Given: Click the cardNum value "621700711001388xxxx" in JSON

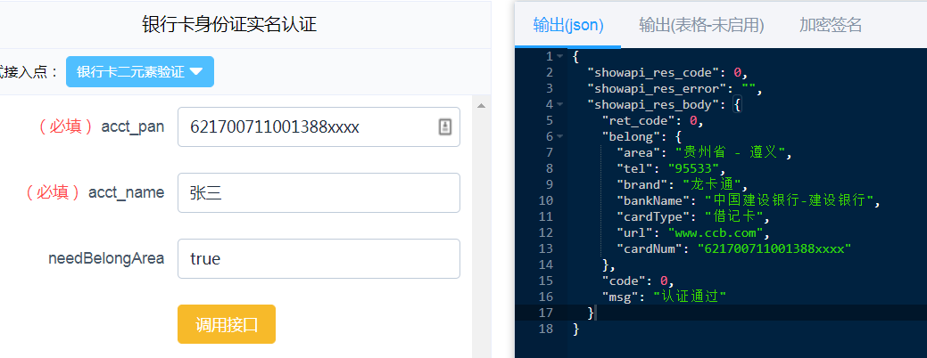Looking at the screenshot, I should point(774,248).
